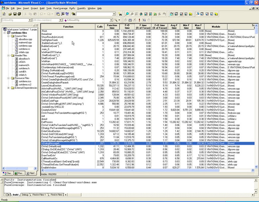
Task: Open the find combo box dropdown arrow
Action: pos(114,14)
